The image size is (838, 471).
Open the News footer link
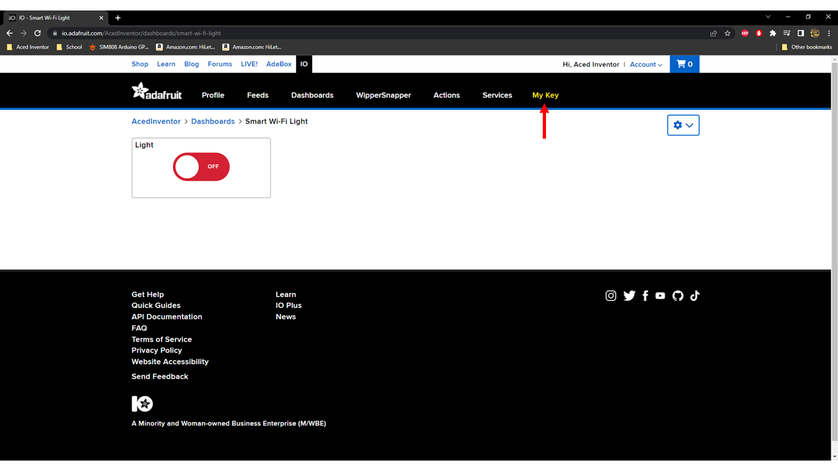tap(285, 317)
